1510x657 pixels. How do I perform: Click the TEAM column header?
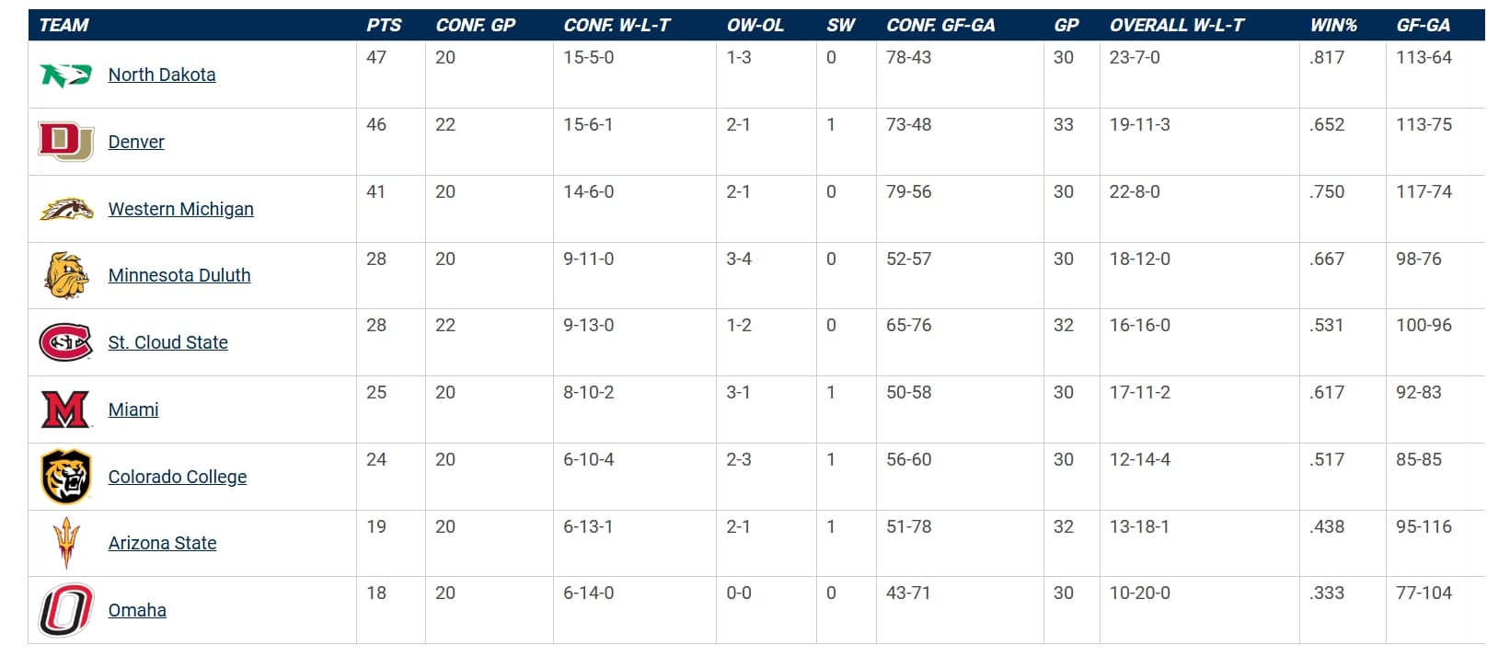[x=63, y=25]
